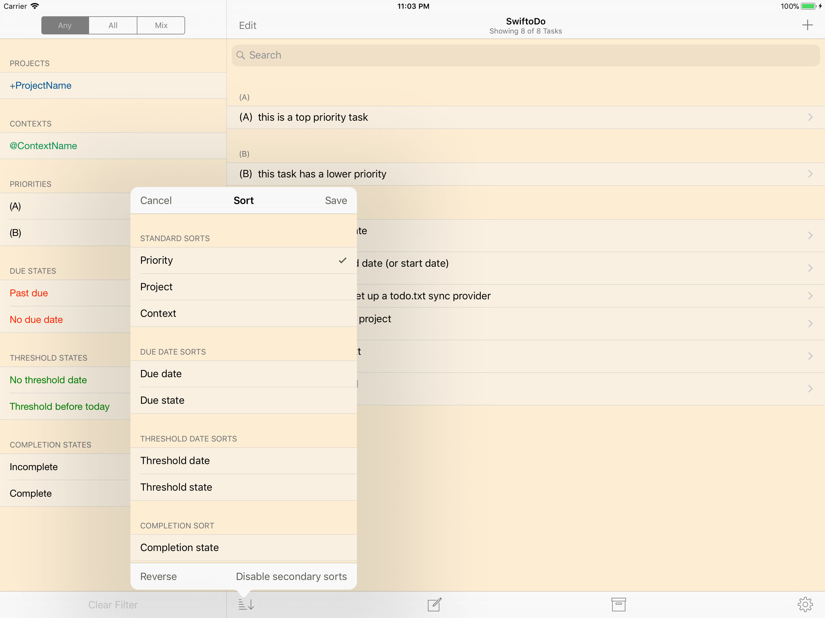Open chevron on the project task row
Image resolution: width=825 pixels, height=618 pixels.
click(810, 323)
